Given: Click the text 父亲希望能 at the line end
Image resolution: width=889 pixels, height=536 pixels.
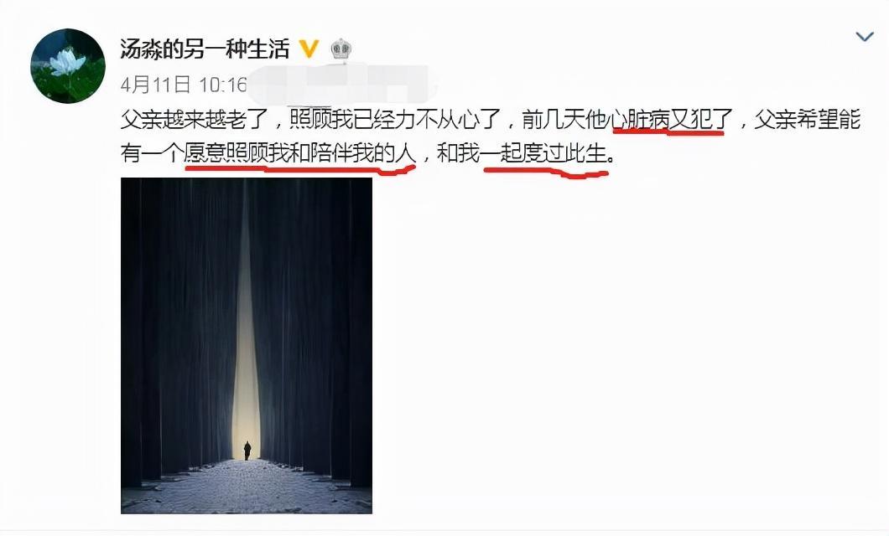Looking at the screenshot, I should pyautogui.click(x=808, y=120).
